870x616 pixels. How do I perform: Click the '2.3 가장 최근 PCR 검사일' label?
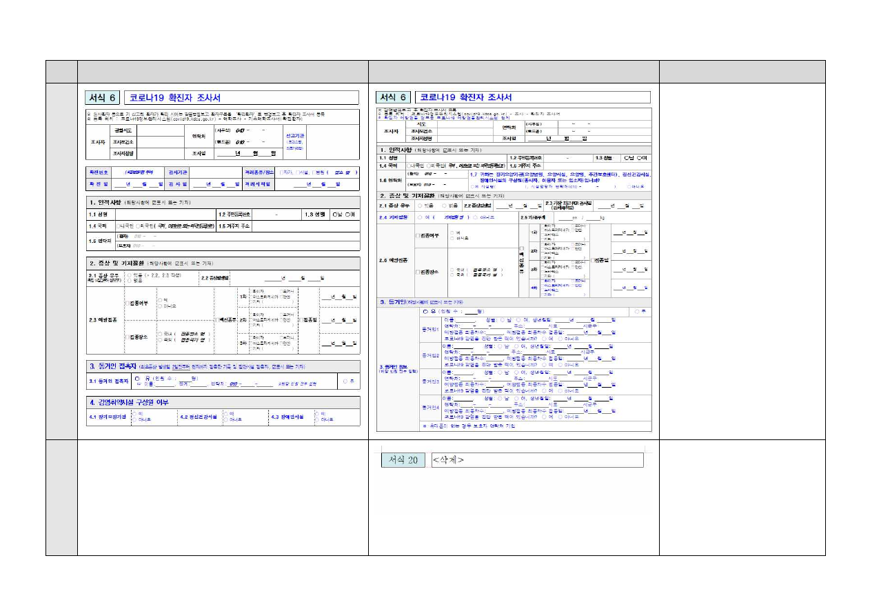568,205
